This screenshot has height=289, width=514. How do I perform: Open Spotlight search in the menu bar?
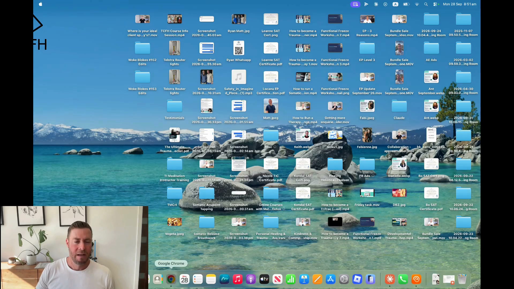click(x=426, y=4)
